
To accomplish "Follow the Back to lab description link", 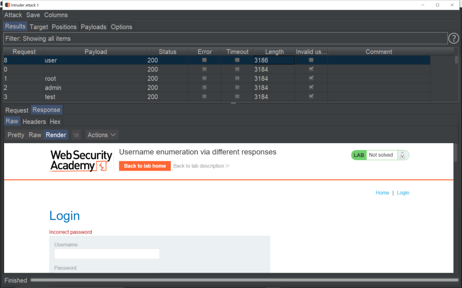I will pos(201,166).
